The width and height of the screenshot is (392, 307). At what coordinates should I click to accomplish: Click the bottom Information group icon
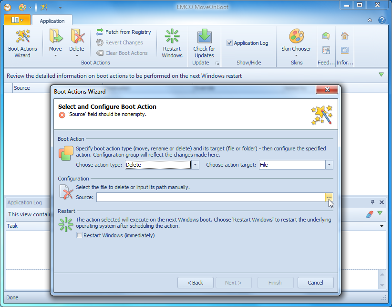[345, 50]
